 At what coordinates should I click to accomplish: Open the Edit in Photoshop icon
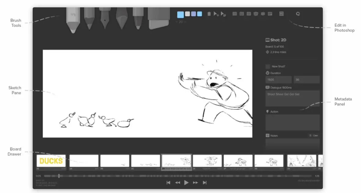coord(281,14)
